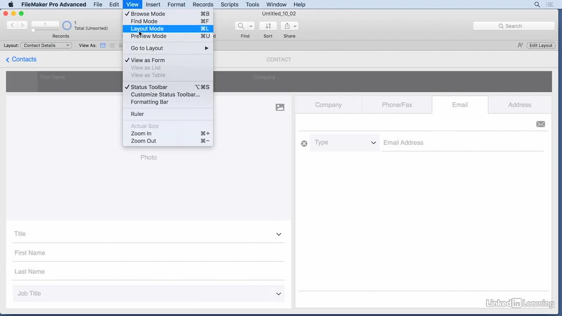Screen dimensions: 562x316
Task: Toggle View as Form checkmark item
Action: 168,60
